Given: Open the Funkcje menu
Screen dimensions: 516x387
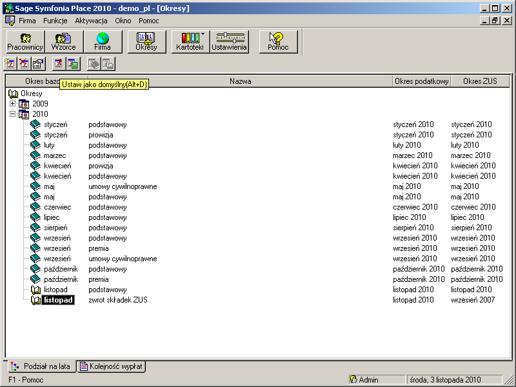Looking at the screenshot, I should (55, 21).
